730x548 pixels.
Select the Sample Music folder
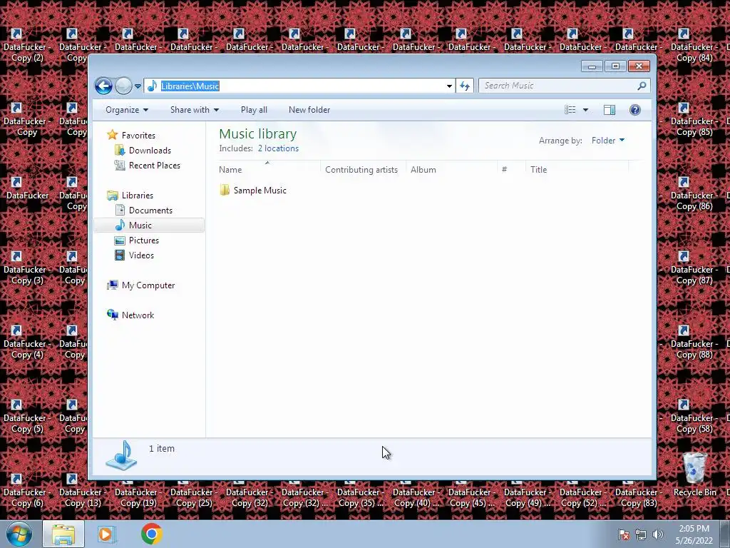coord(259,191)
